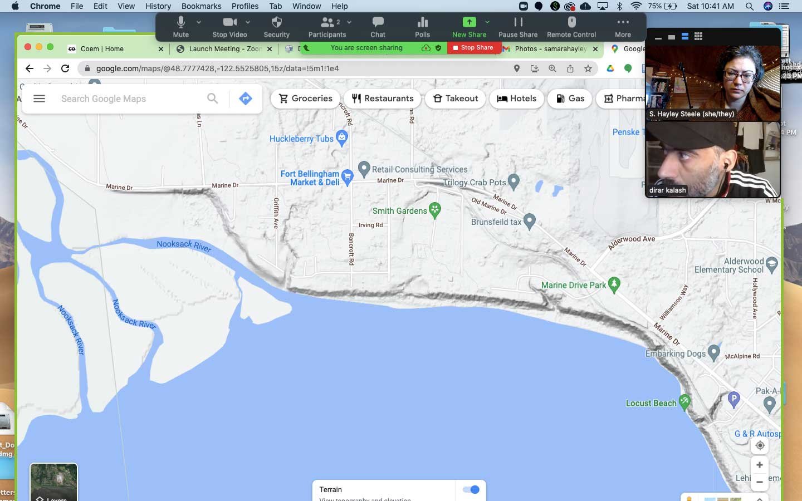Image resolution: width=802 pixels, height=501 pixels.
Task: Open Zoom Polls
Action: (423, 27)
